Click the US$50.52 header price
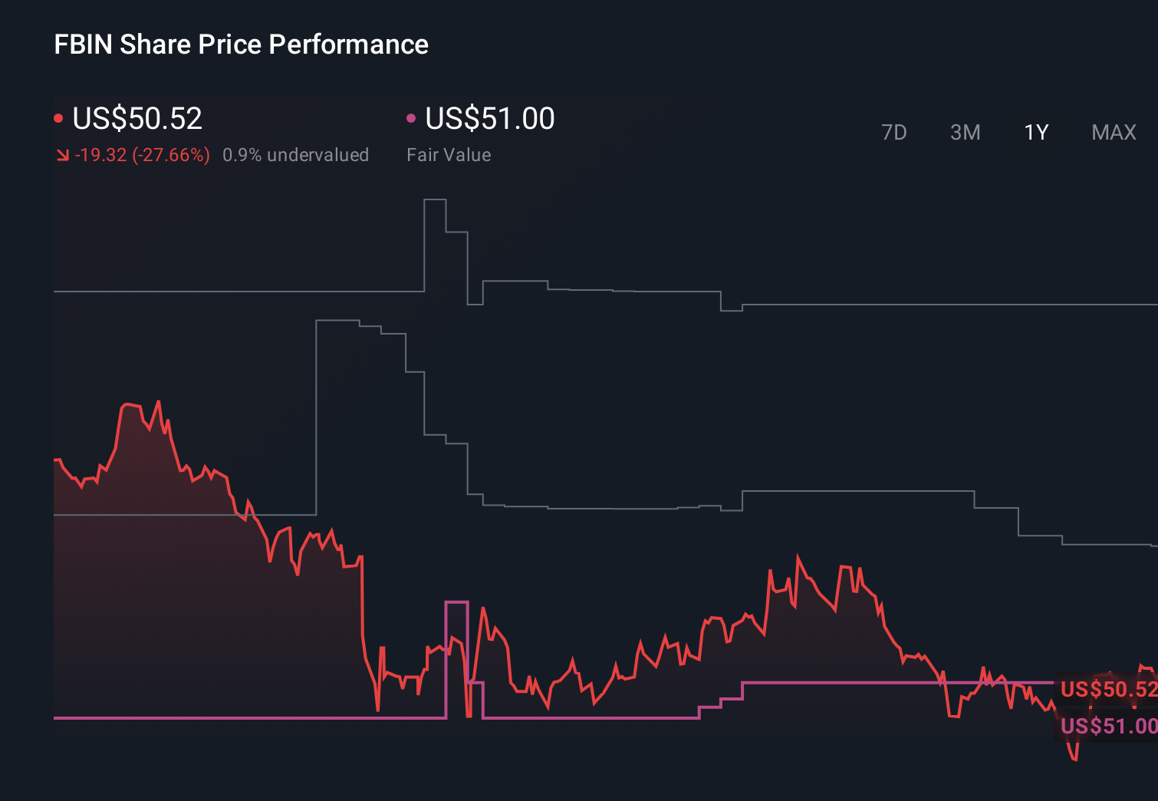 [137, 118]
